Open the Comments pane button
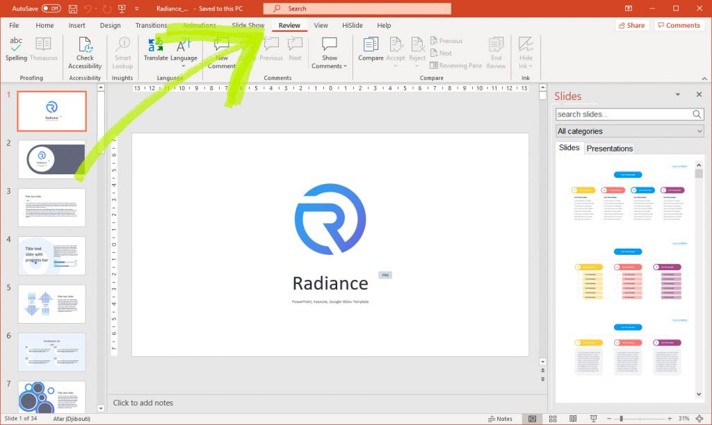 pos(679,26)
